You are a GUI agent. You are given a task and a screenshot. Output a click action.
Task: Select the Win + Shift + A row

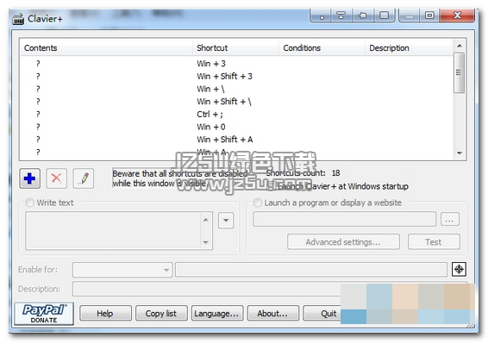pos(236,140)
